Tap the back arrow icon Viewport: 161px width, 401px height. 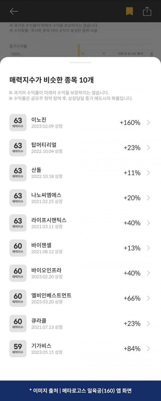click(x=14, y=11)
